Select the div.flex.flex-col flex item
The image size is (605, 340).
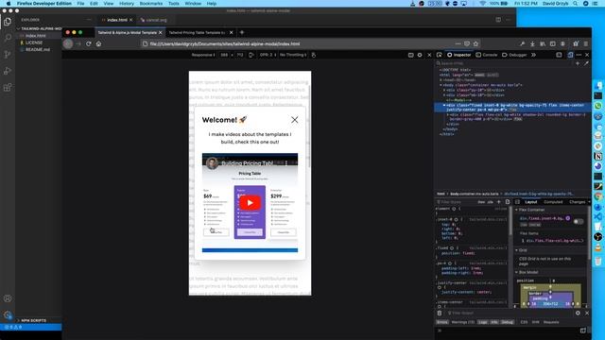pos(554,241)
